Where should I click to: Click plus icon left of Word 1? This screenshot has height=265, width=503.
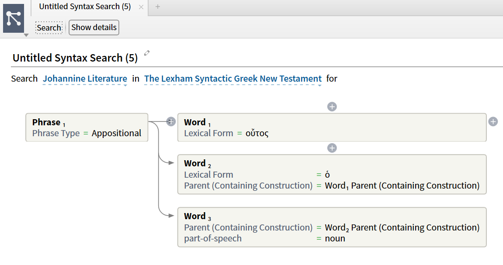[x=171, y=122]
